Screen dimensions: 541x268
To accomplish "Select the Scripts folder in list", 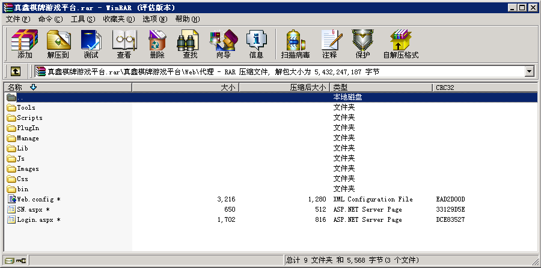I will [x=29, y=118].
